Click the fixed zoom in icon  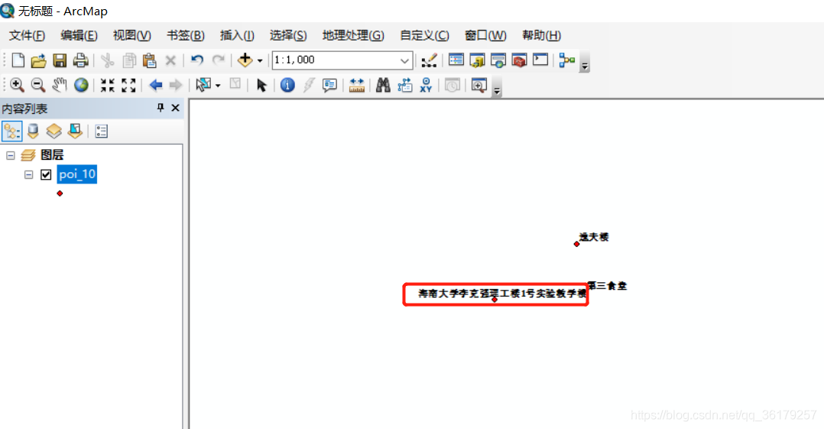pos(108,85)
